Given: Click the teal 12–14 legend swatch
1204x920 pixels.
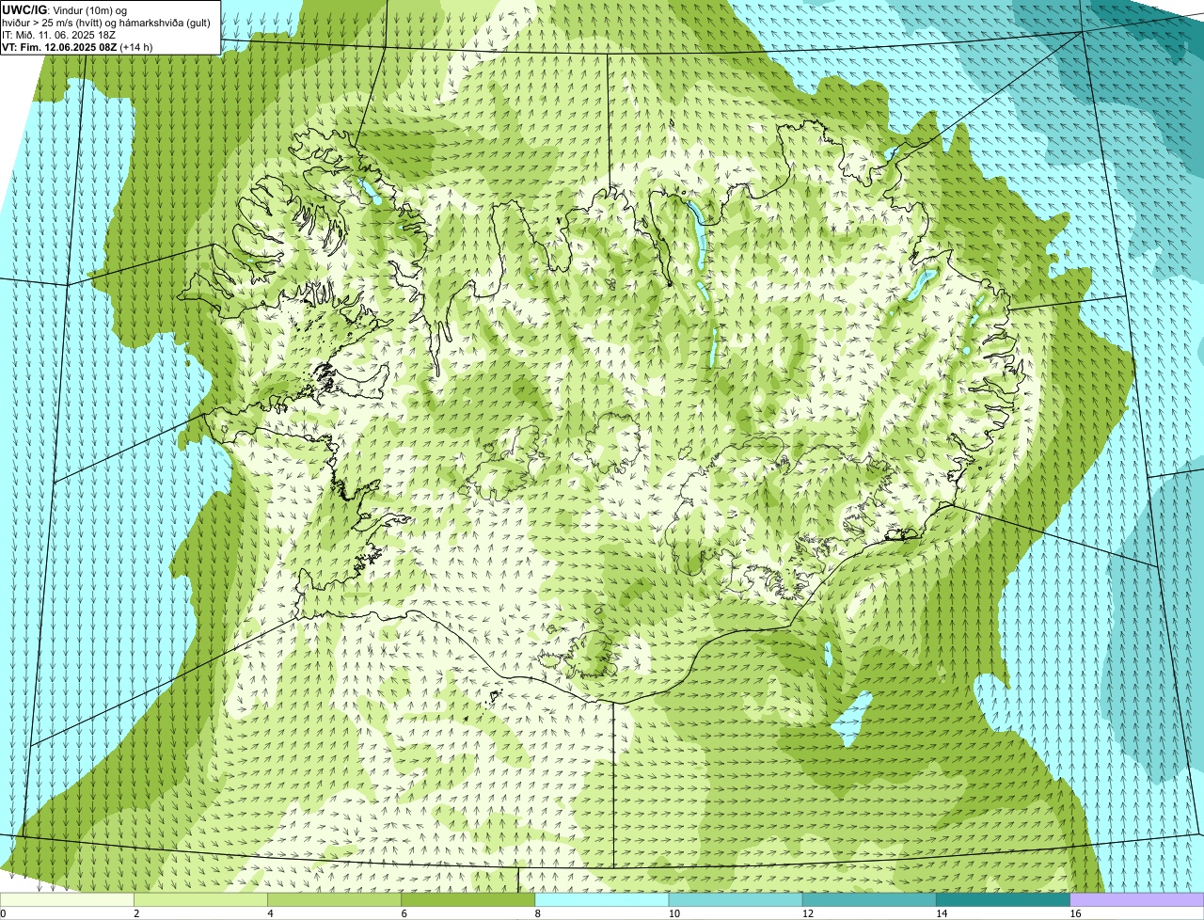Looking at the screenshot, I should pos(869,899).
